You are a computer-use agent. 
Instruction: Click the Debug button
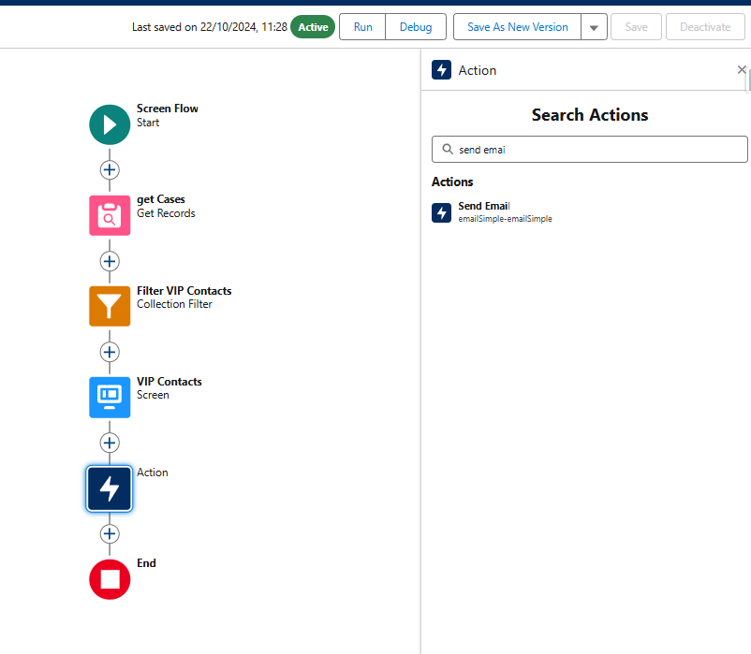tap(416, 27)
